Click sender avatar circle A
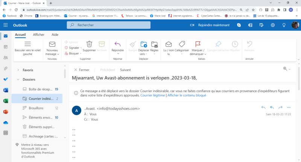301x162 pixels. [x=76, y=110]
